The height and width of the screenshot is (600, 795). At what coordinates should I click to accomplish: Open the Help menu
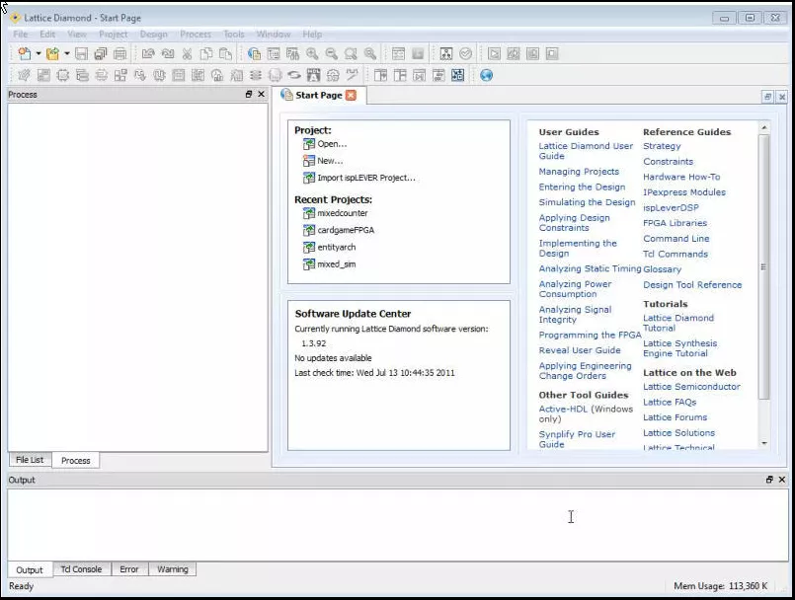(x=312, y=34)
